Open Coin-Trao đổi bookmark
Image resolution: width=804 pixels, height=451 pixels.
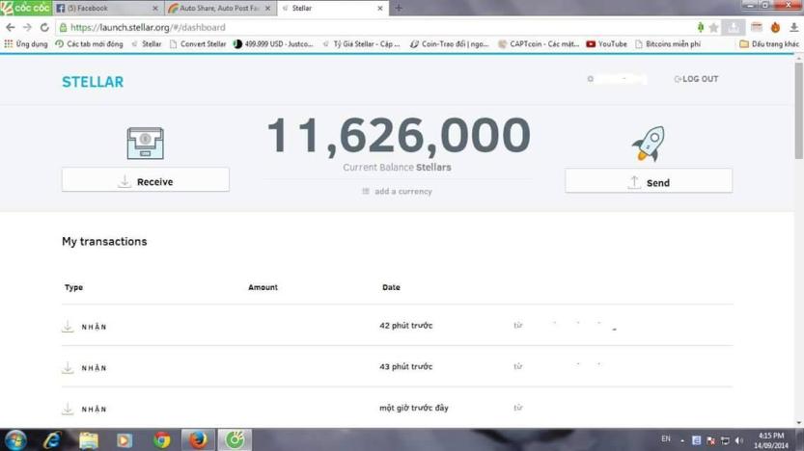tap(450, 44)
